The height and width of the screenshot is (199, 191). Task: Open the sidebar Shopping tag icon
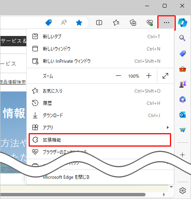click(x=183, y=54)
